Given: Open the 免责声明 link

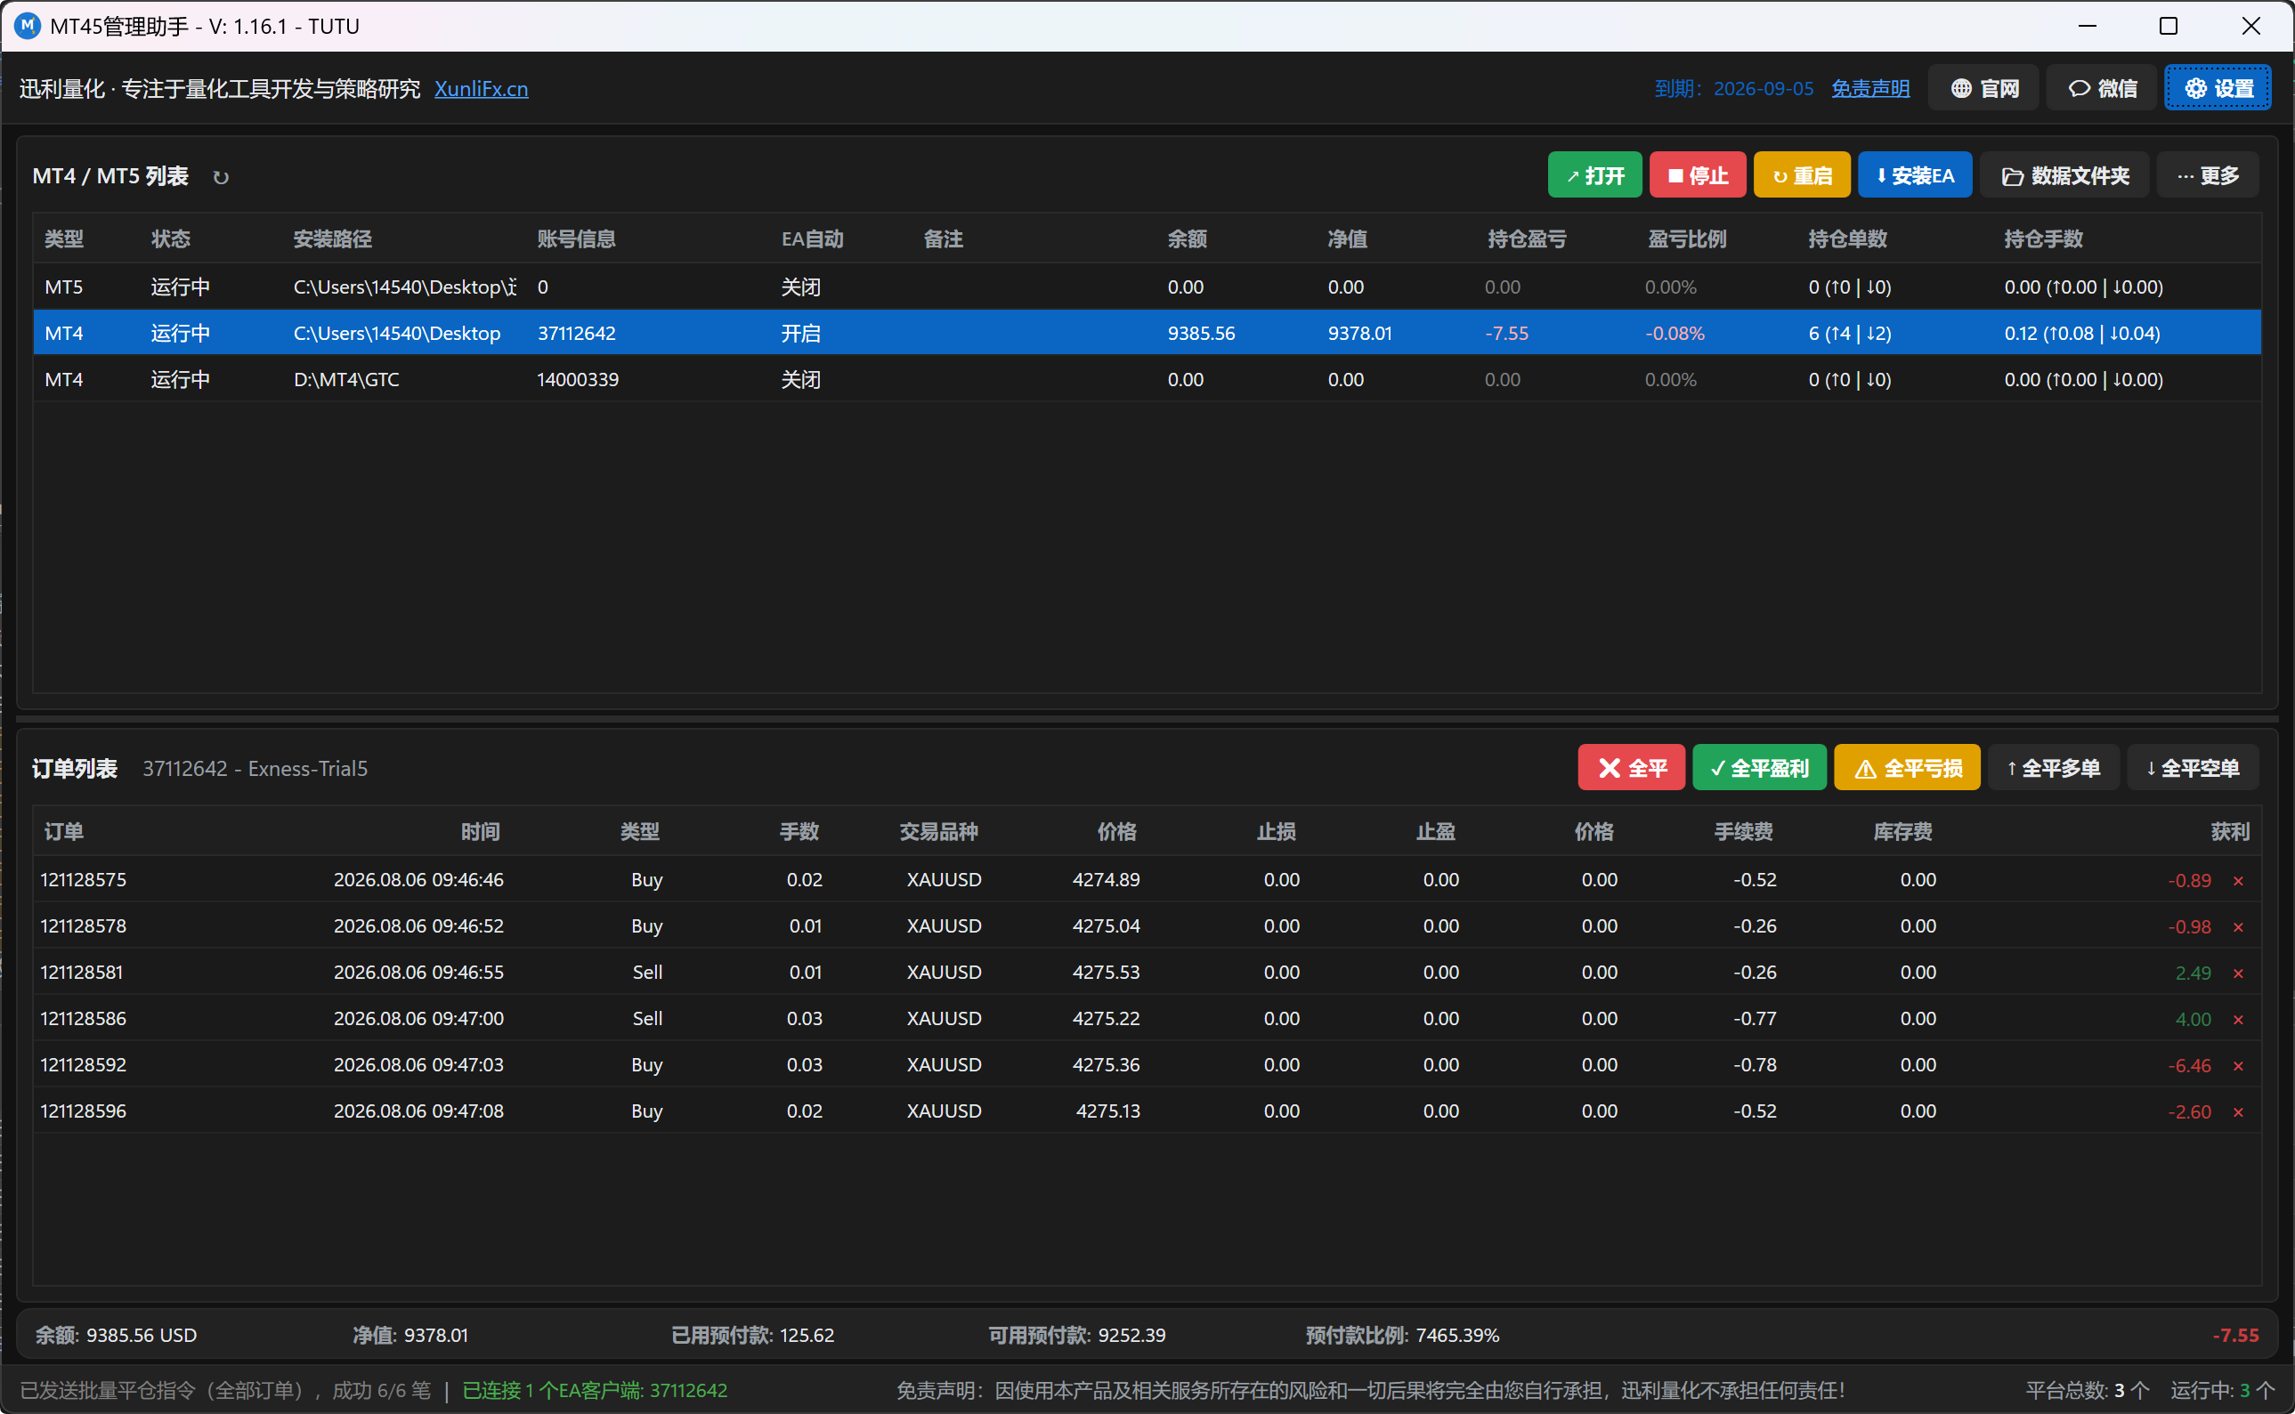Looking at the screenshot, I should tap(1870, 89).
